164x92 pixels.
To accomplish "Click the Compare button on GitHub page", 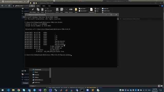I will point(26,83).
